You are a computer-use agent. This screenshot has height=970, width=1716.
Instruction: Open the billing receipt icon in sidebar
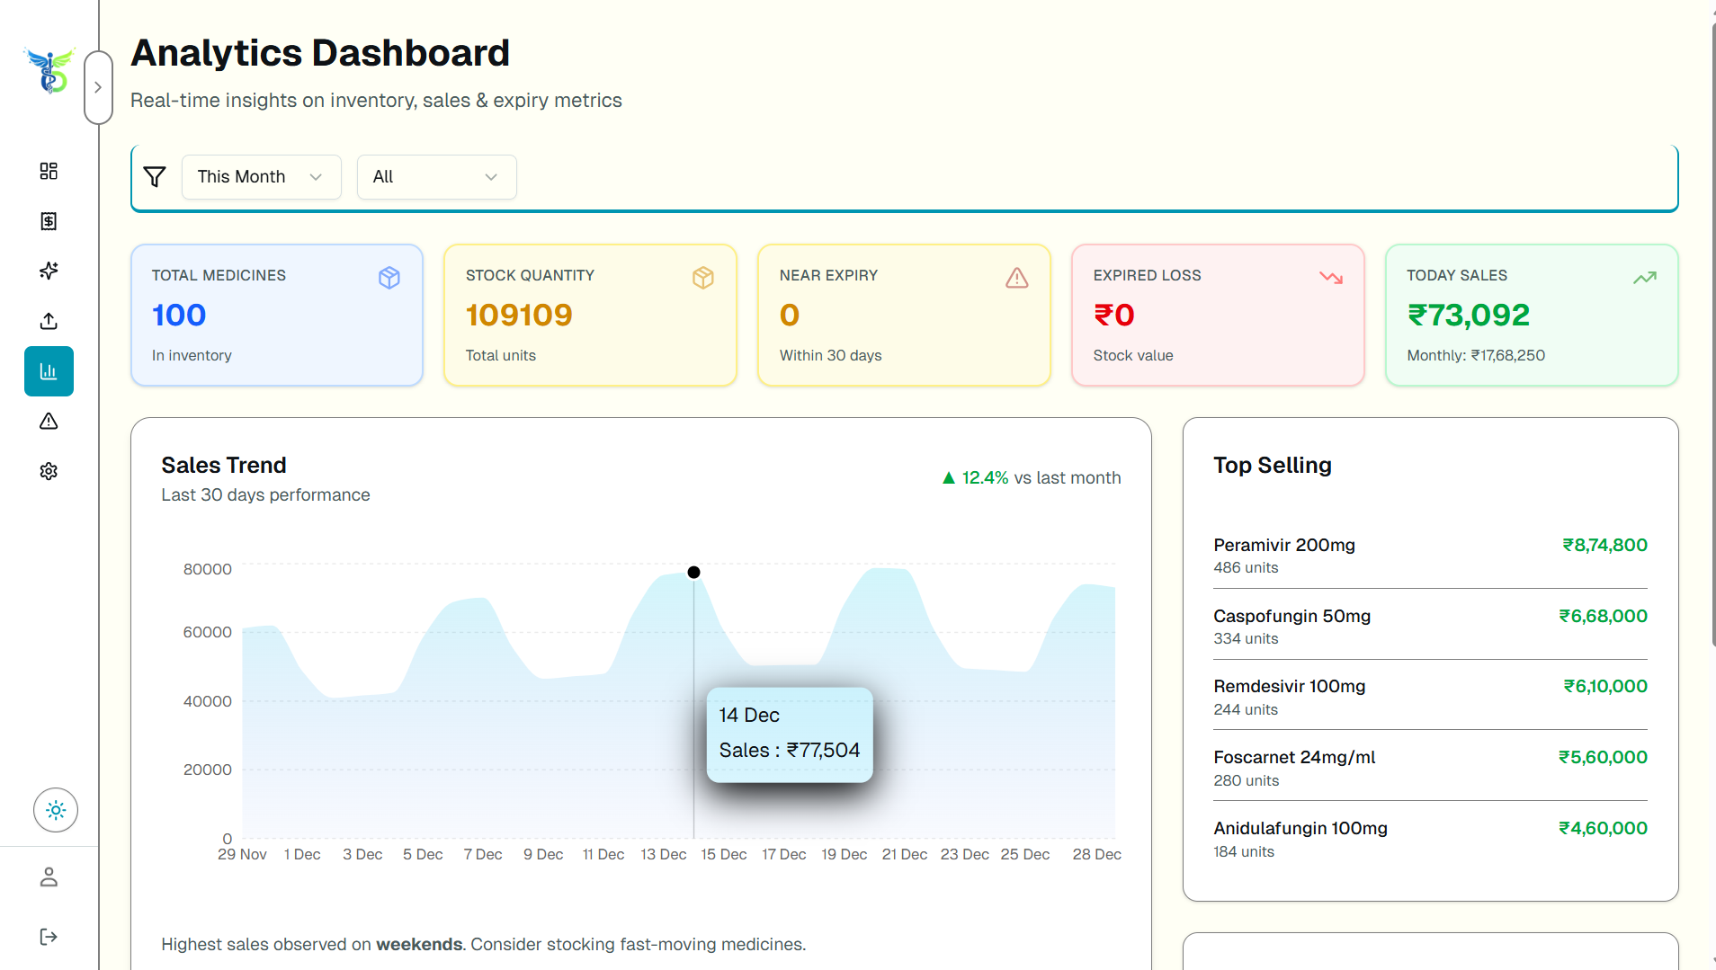pos(49,221)
